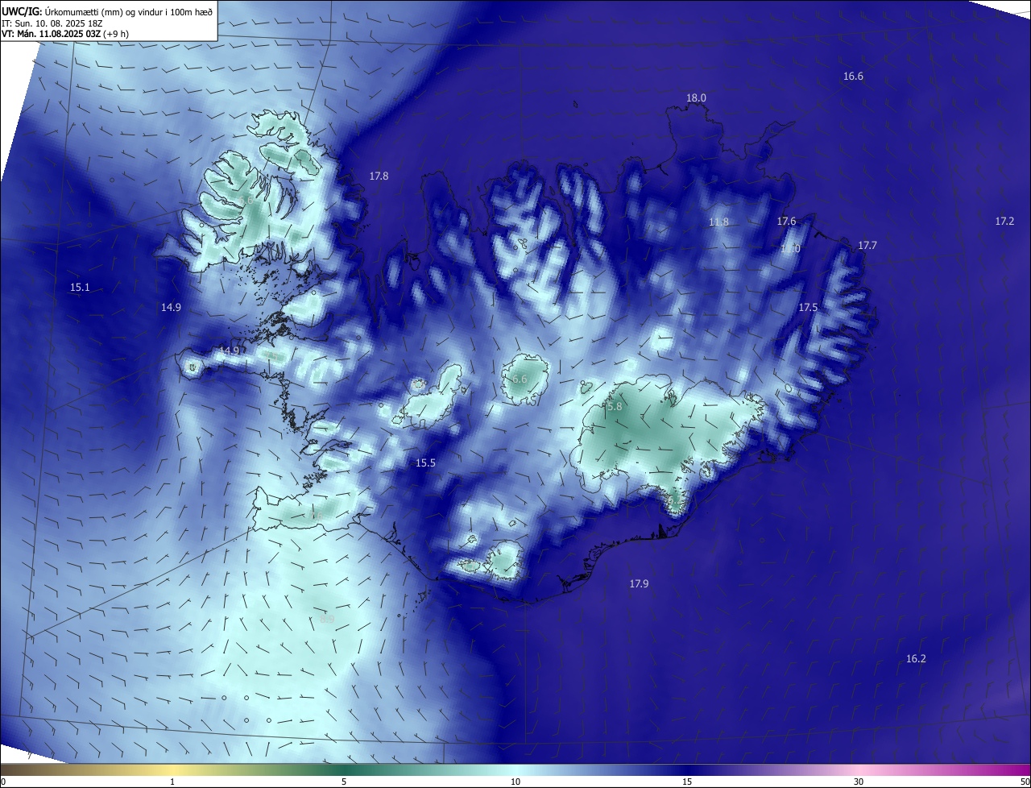Click the 15.5 value in southwest Iceland
The height and width of the screenshot is (788, 1031).
(425, 463)
